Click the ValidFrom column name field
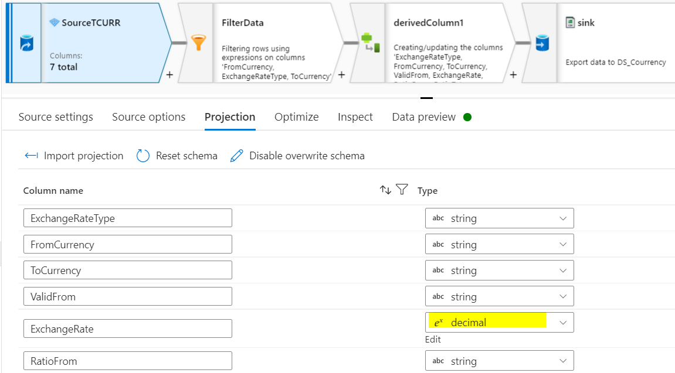The image size is (675, 373). [127, 296]
